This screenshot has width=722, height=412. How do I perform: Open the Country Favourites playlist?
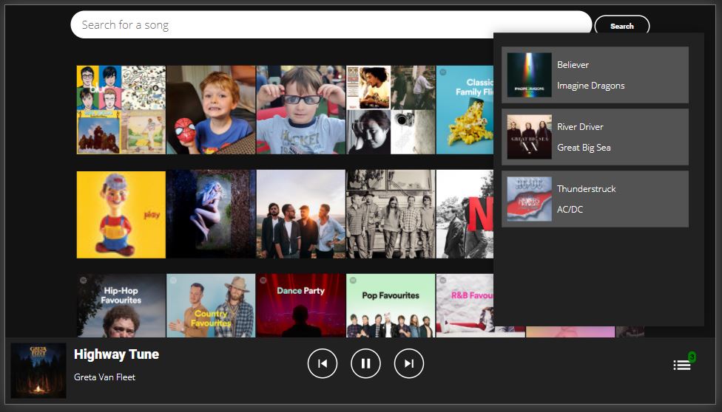[211, 306]
